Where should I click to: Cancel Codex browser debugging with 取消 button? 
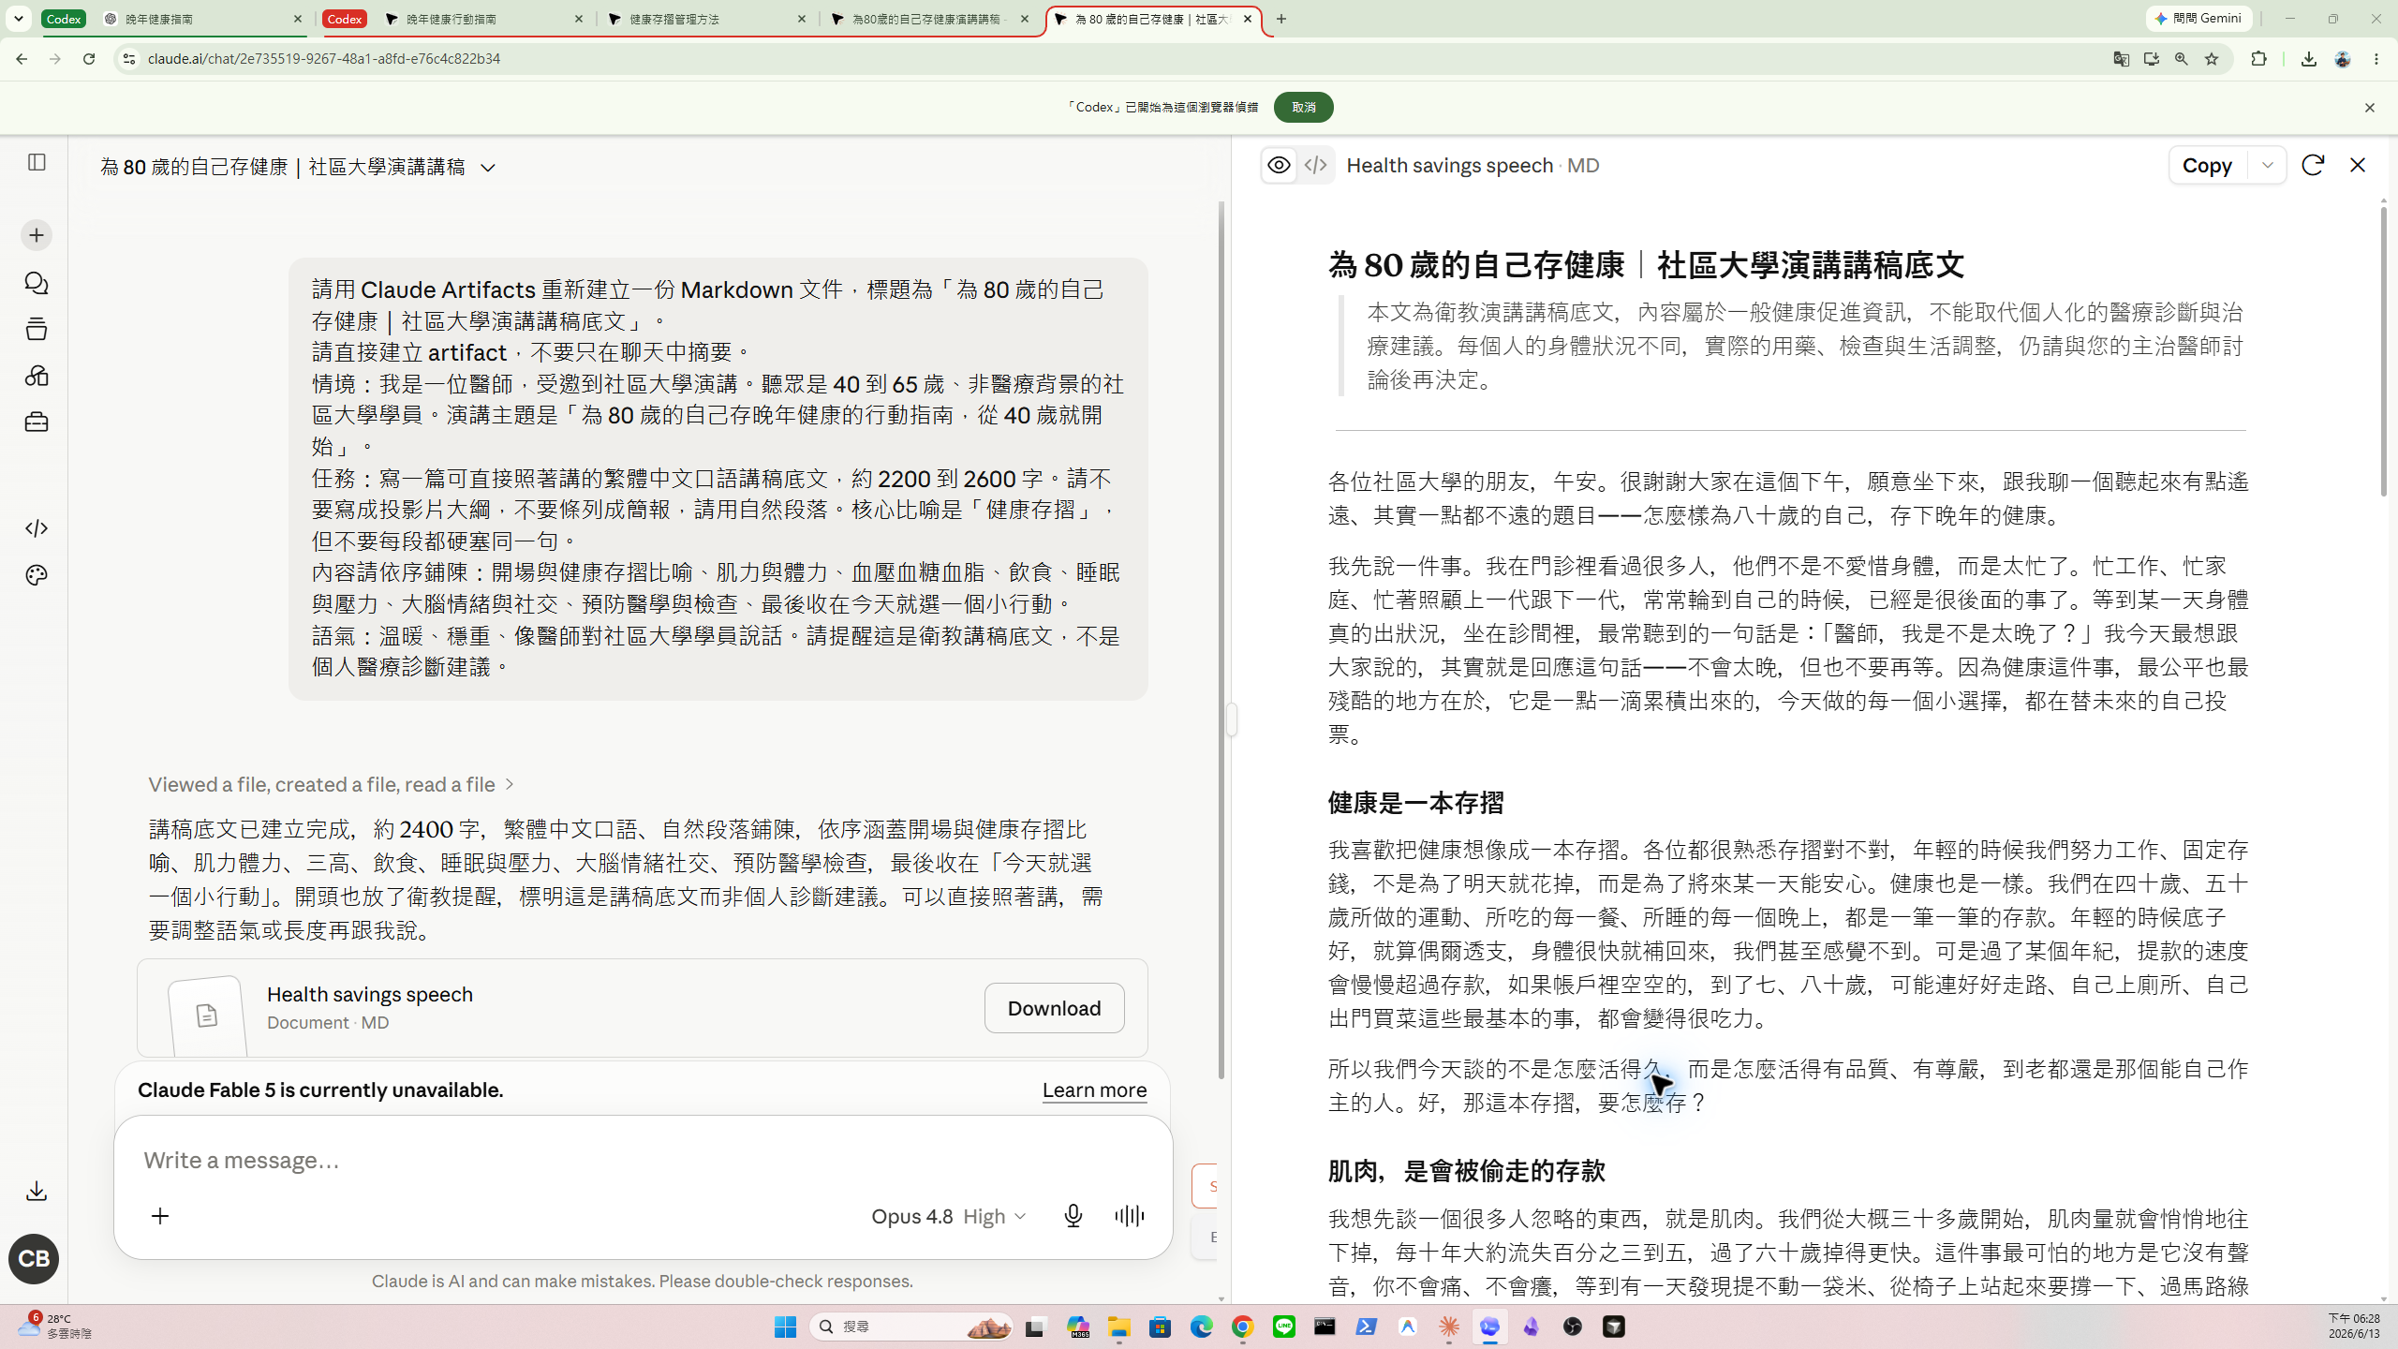pyautogui.click(x=1303, y=107)
